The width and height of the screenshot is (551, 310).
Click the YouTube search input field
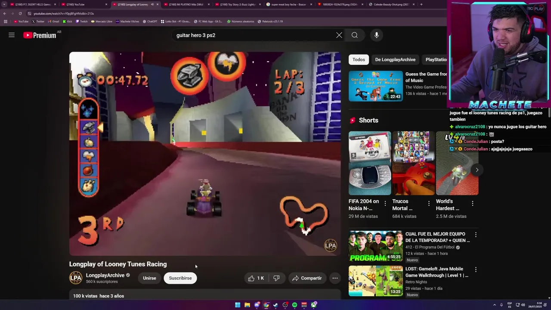pos(254,35)
